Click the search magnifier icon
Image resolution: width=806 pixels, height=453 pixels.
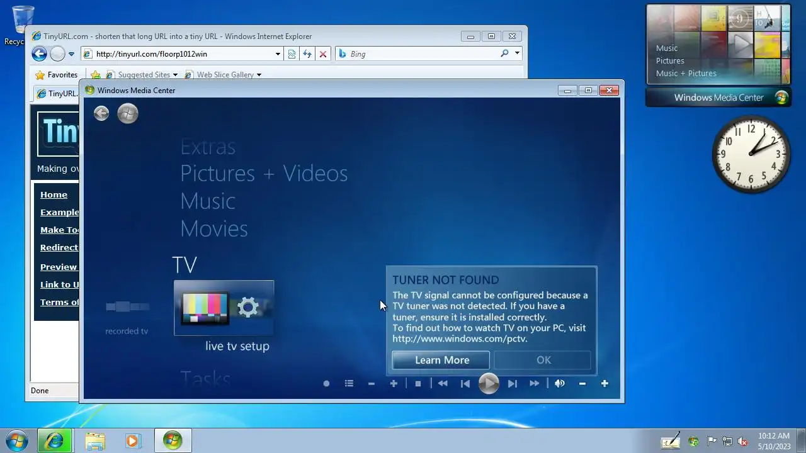click(x=504, y=53)
